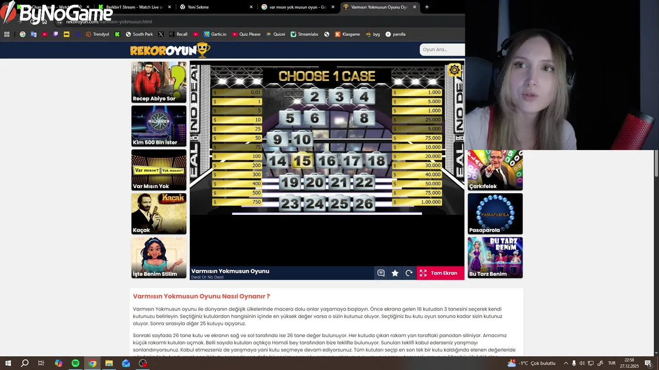Pick case number 23

point(290,204)
